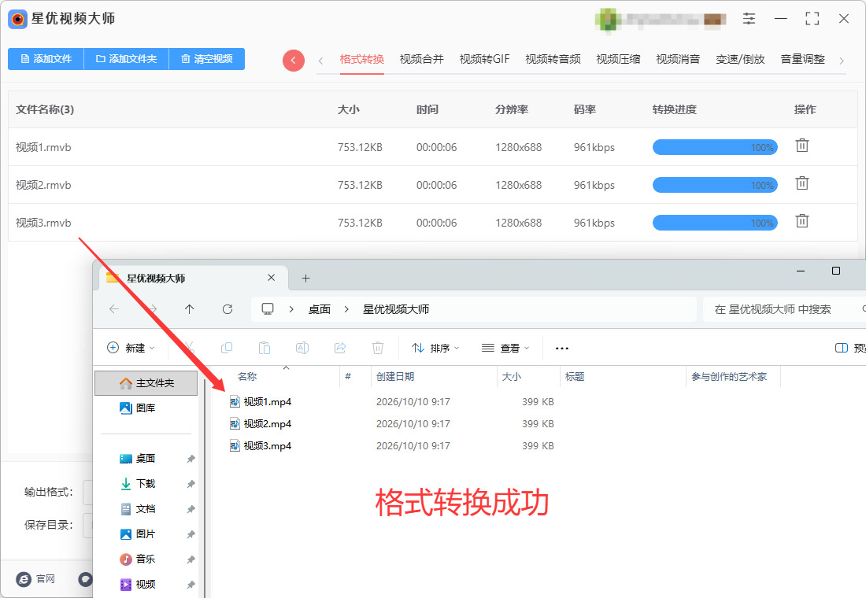Click the 官网 icon at bottom left
This screenshot has width=866, height=598.
pos(24,579)
